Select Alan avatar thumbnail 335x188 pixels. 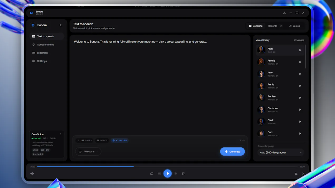click(261, 50)
